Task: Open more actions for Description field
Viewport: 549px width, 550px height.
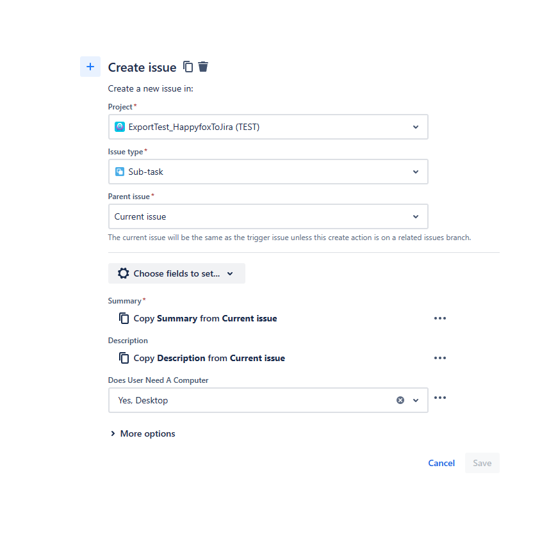Action: tap(439, 358)
